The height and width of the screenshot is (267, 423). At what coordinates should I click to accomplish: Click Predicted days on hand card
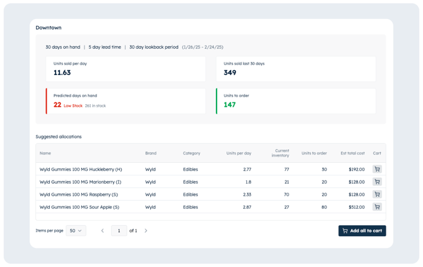[x=126, y=101]
